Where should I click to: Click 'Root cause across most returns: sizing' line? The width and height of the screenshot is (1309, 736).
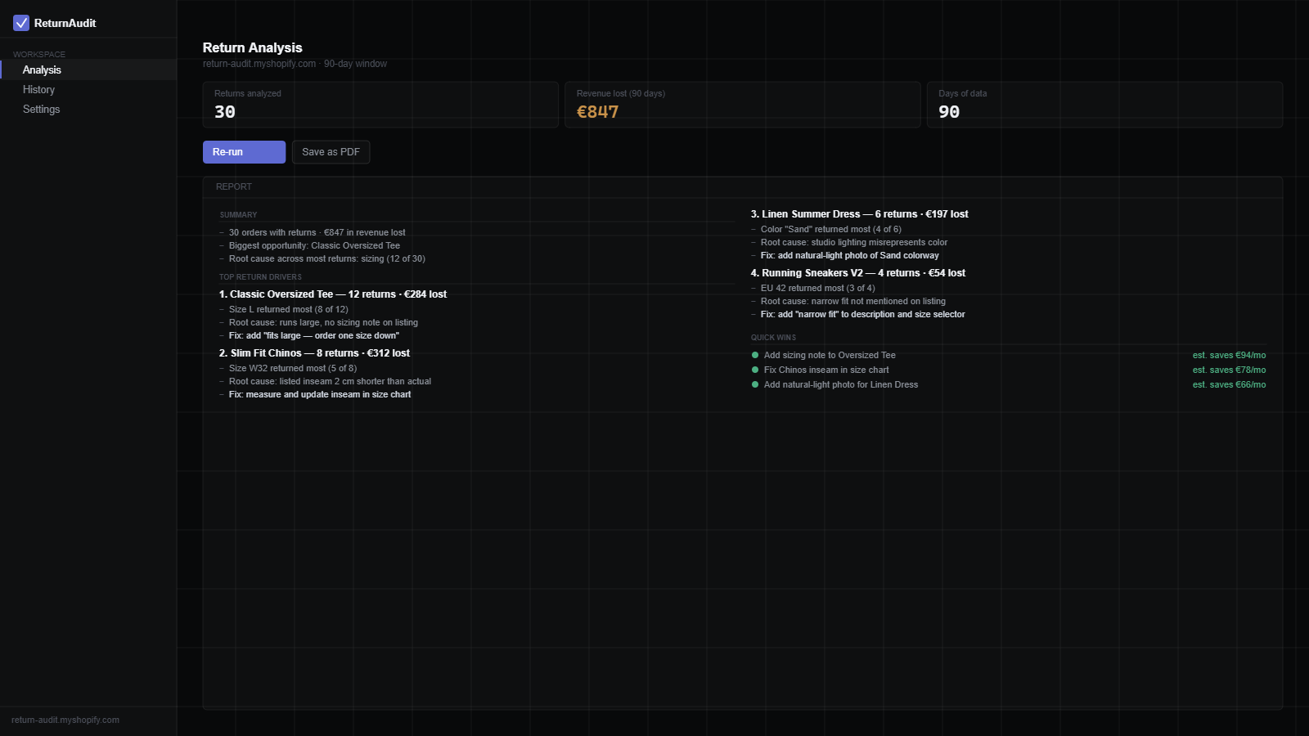(x=327, y=258)
